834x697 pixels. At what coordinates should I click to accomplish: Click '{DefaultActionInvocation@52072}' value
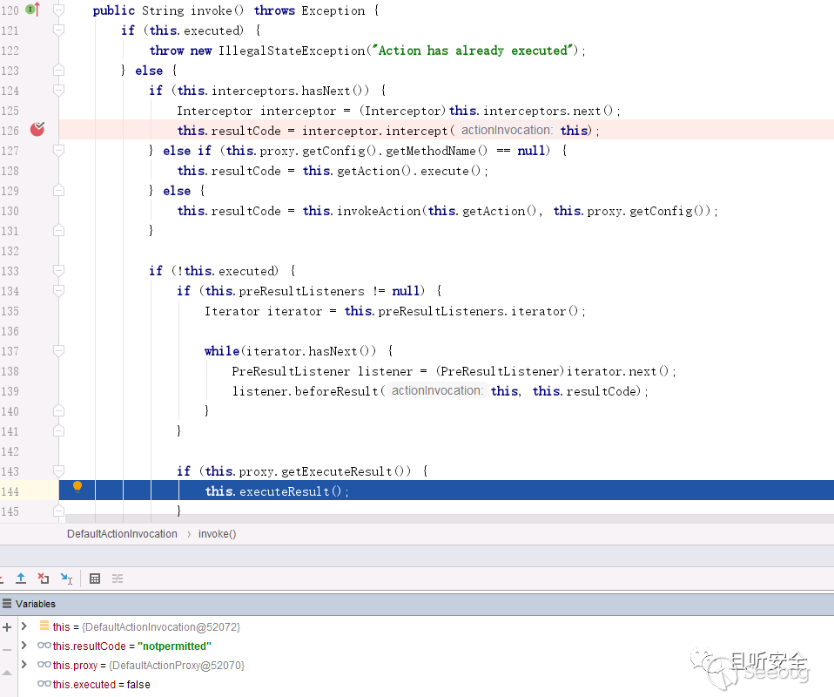pyautogui.click(x=161, y=626)
